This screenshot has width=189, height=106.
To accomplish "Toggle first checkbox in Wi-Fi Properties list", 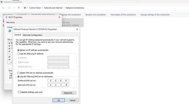I will click(x=9, y=43).
